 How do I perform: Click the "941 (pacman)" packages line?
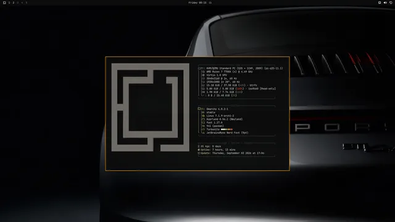click(x=215, y=126)
